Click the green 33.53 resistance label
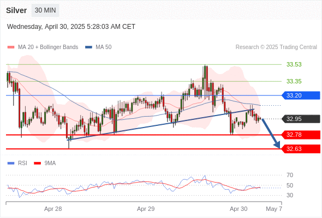 point(294,64)
